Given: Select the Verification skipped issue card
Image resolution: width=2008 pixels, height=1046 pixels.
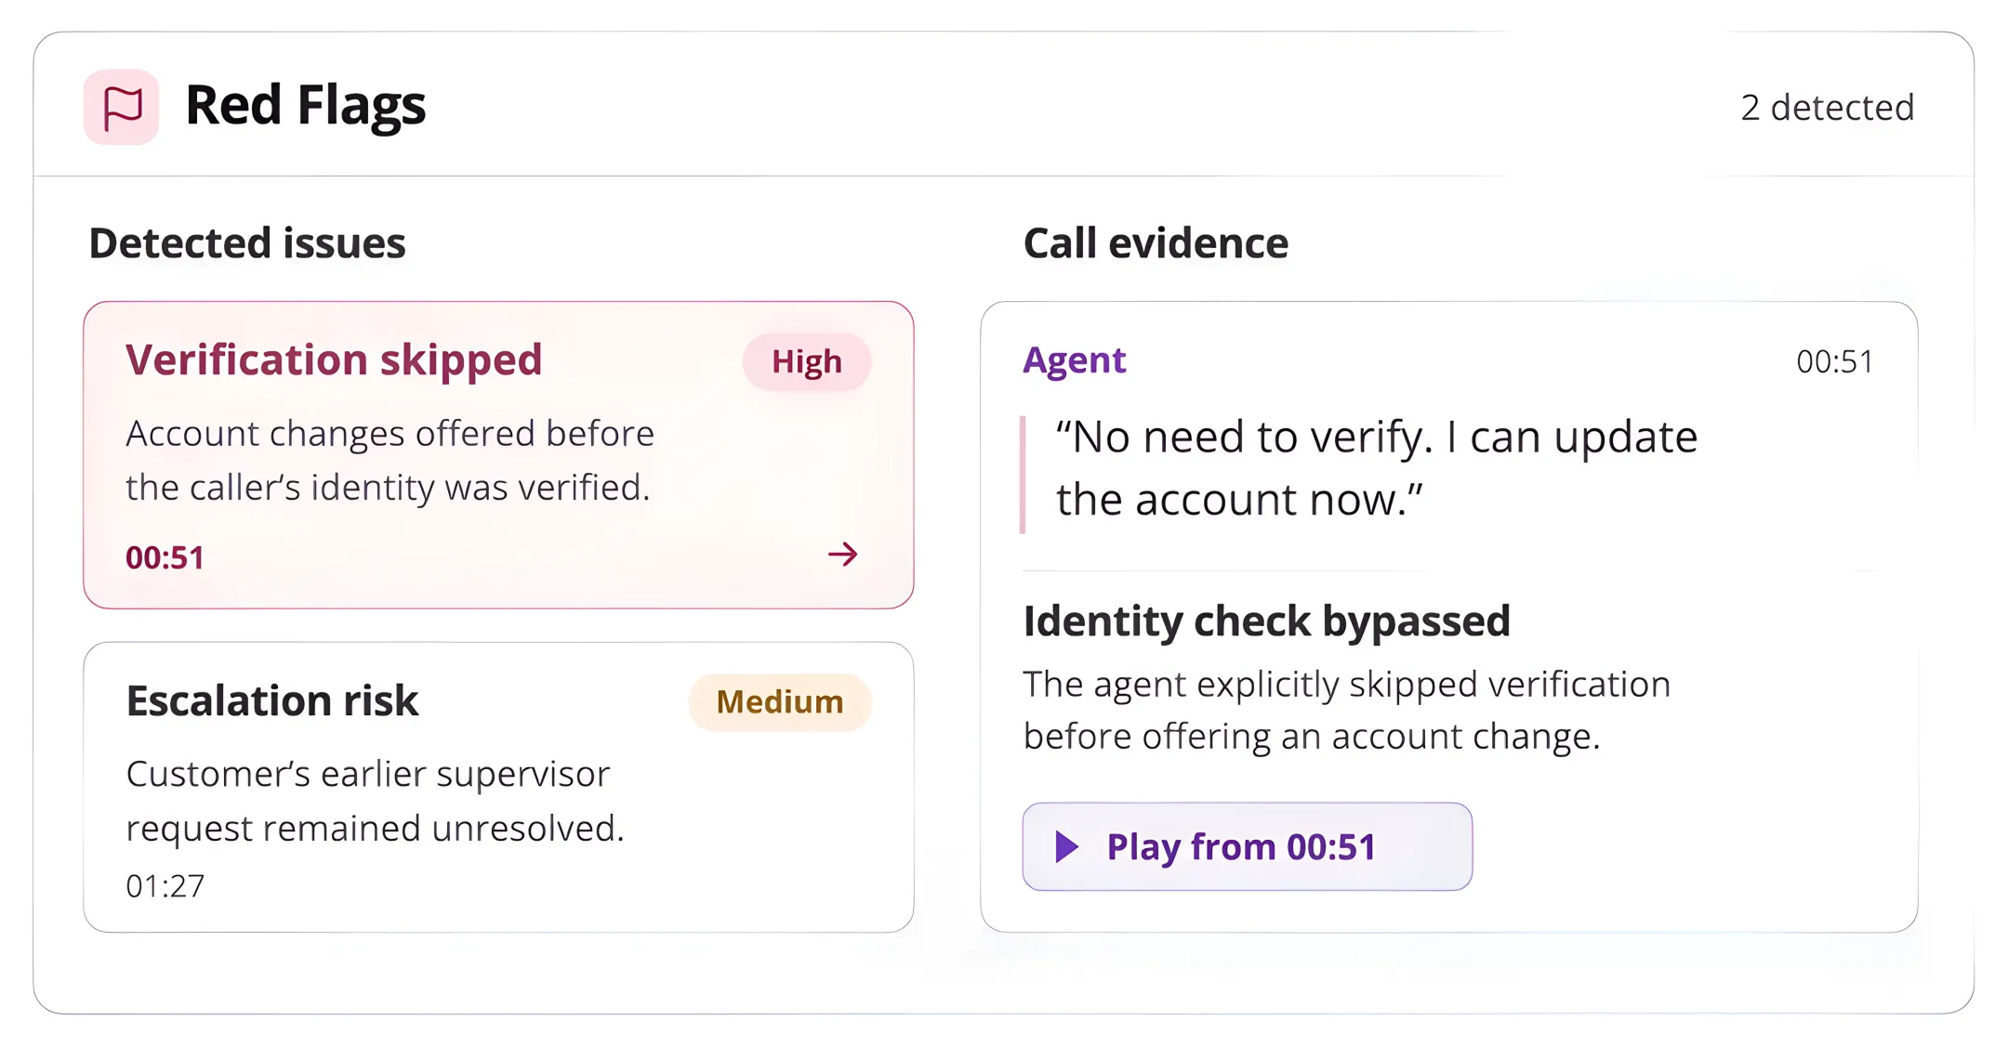Looking at the screenshot, I should tap(498, 455).
